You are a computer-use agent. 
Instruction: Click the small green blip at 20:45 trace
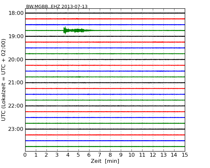(x=79, y=77)
